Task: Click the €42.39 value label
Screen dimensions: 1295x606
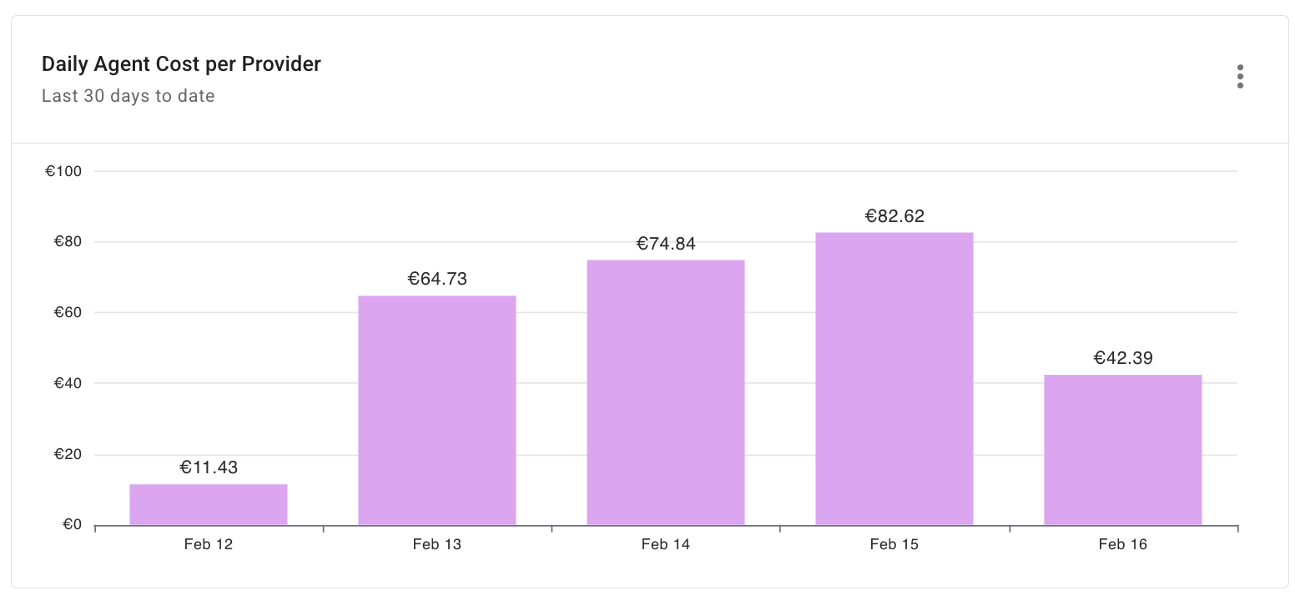Action: click(1122, 357)
